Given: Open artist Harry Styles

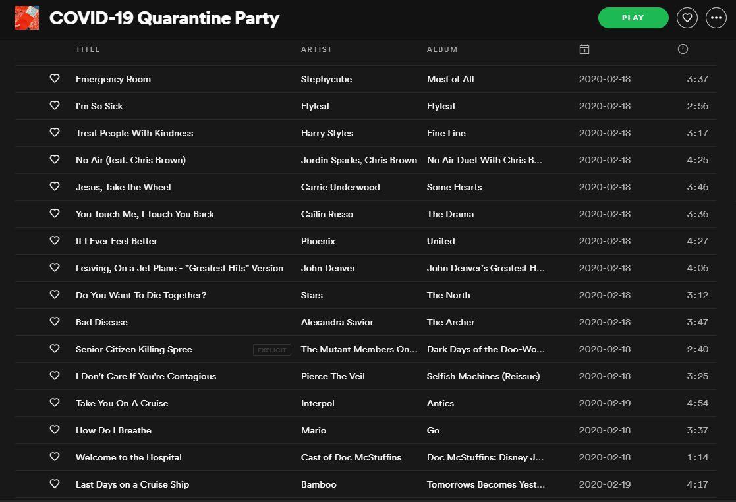Looking at the screenshot, I should 327,133.
